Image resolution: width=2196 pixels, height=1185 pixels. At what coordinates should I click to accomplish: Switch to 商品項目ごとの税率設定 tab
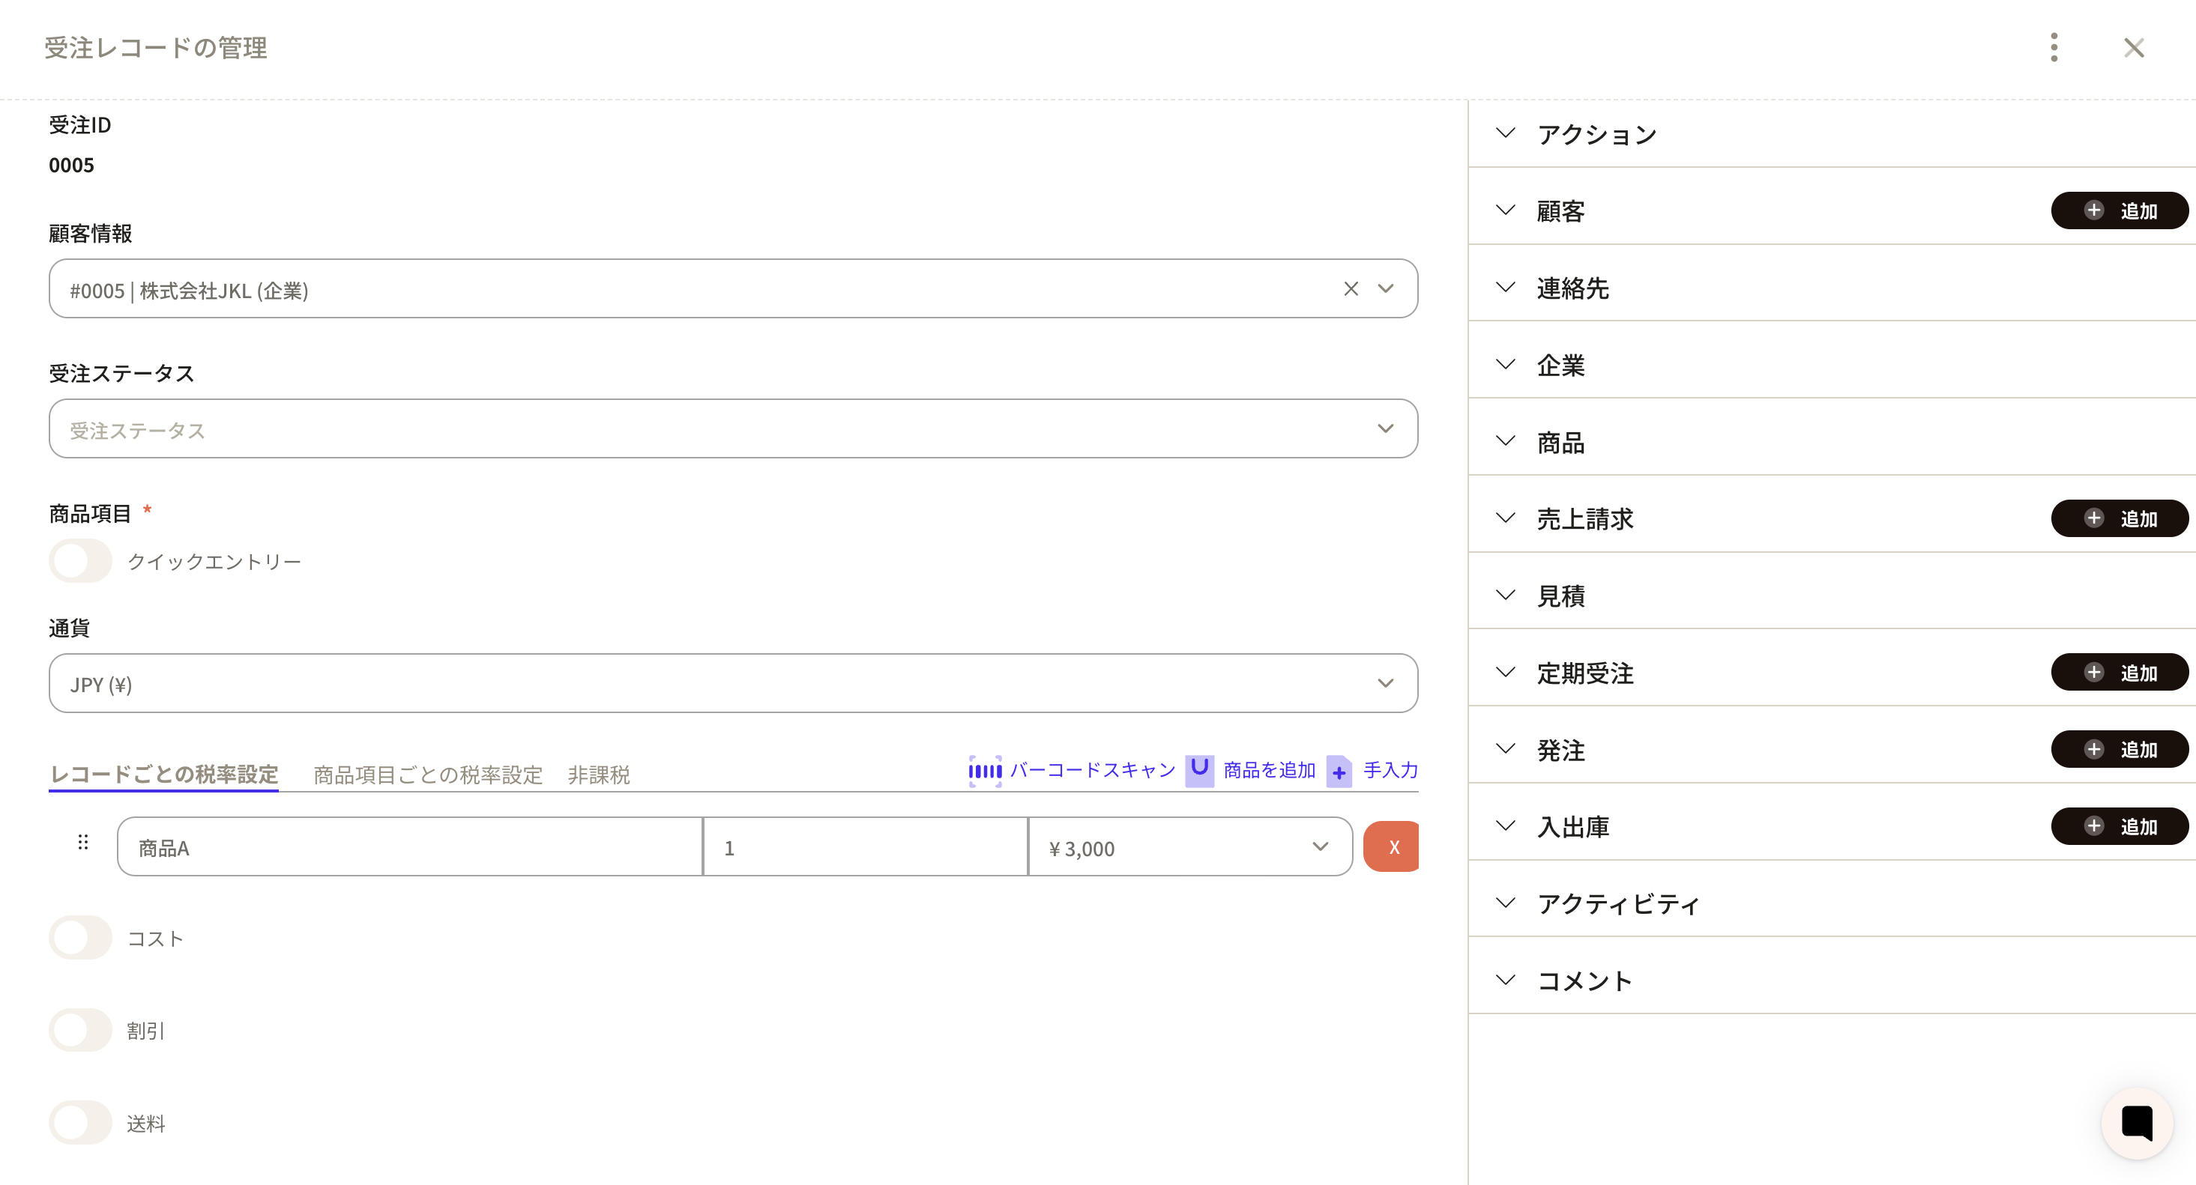[428, 775]
